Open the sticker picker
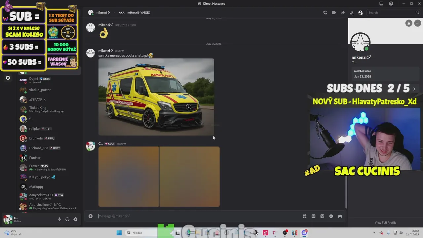Screen dimensions: 423x238 (x=322, y=216)
